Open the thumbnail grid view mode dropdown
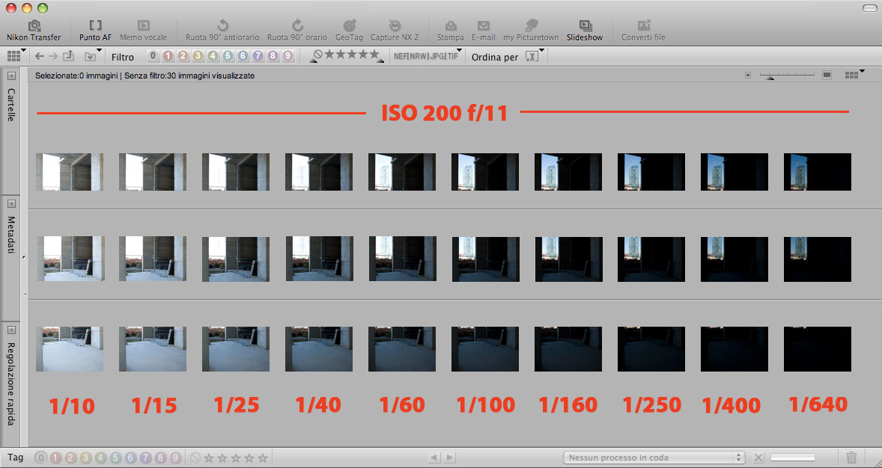882x468 pixels. pyautogui.click(x=16, y=55)
